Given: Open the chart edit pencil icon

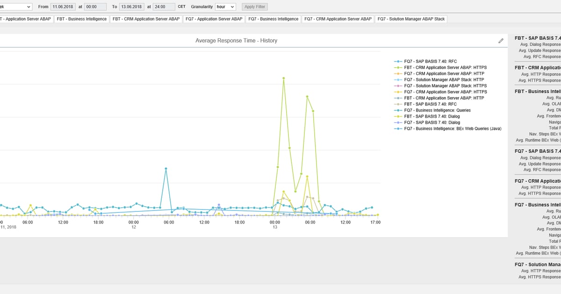Looking at the screenshot, I should coord(501,40).
